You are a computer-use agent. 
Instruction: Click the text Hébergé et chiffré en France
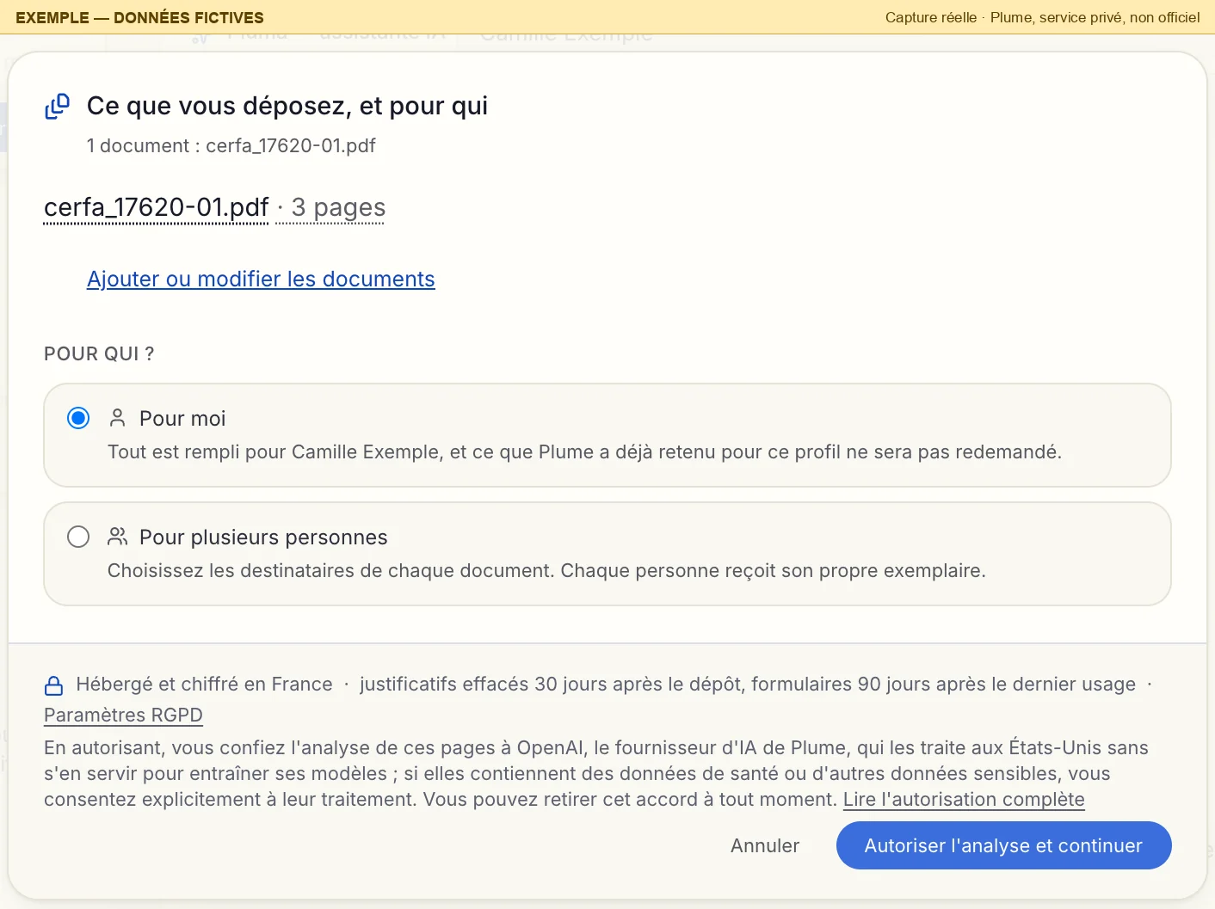point(204,684)
